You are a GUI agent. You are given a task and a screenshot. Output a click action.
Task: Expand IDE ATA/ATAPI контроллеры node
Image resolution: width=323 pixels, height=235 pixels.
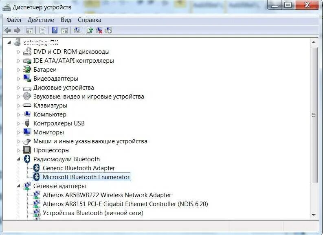coord(19,61)
